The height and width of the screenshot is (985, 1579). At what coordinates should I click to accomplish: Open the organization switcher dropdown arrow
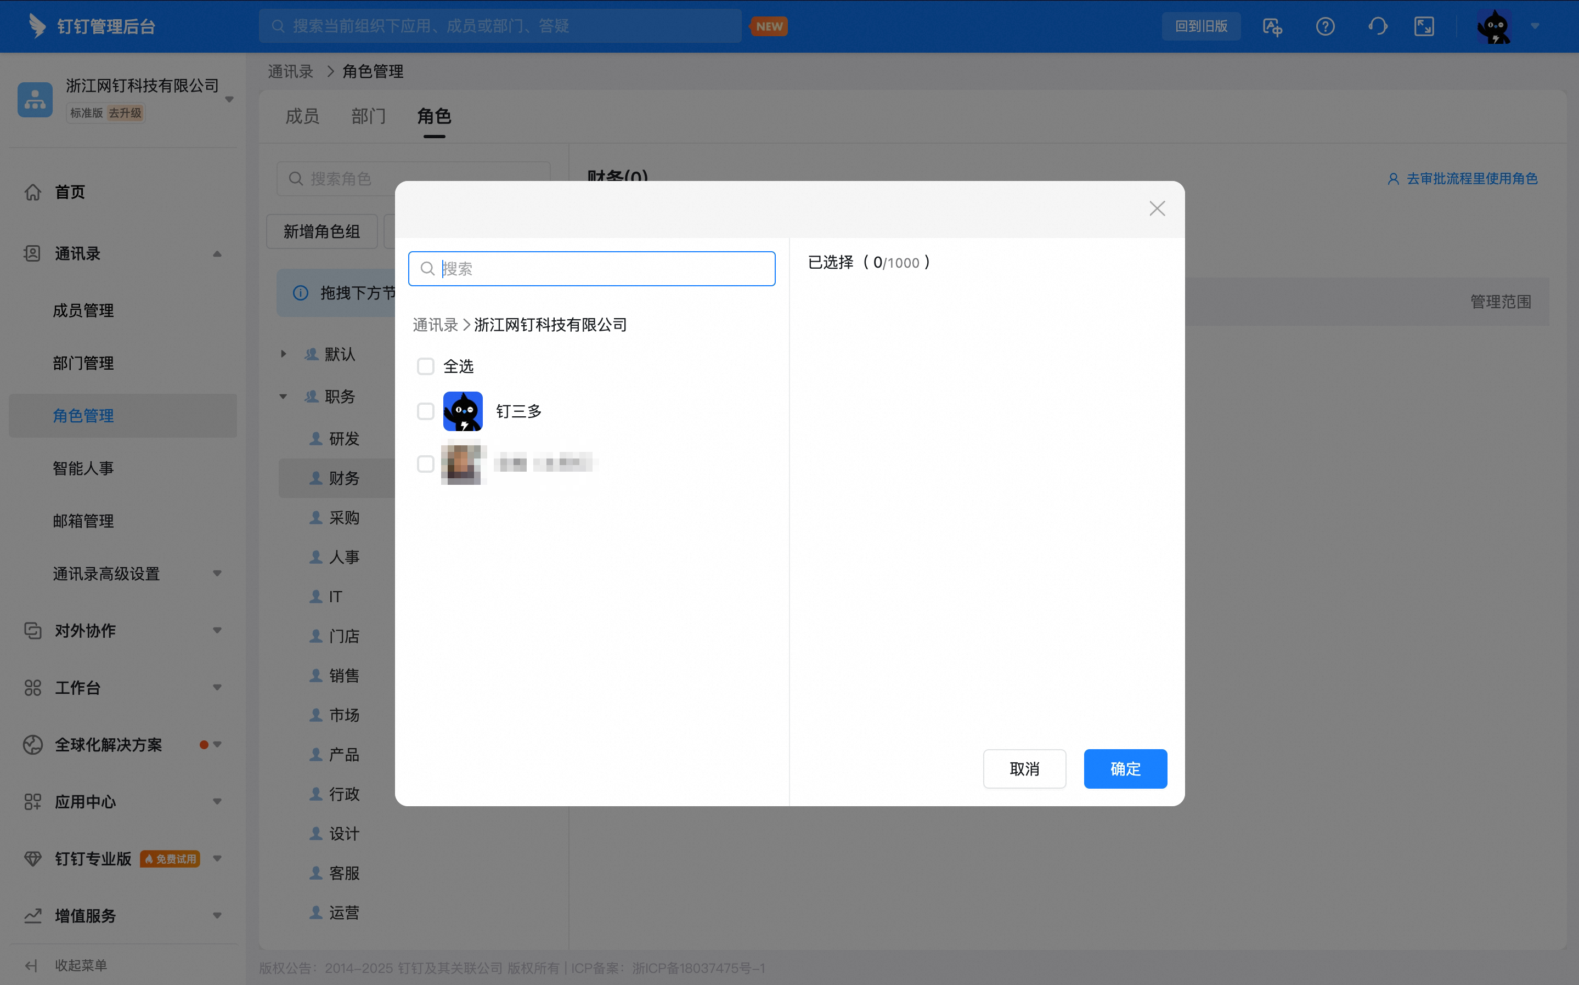tap(229, 100)
